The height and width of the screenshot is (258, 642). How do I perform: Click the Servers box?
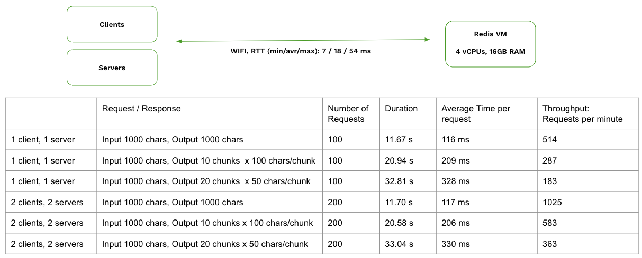pos(112,68)
